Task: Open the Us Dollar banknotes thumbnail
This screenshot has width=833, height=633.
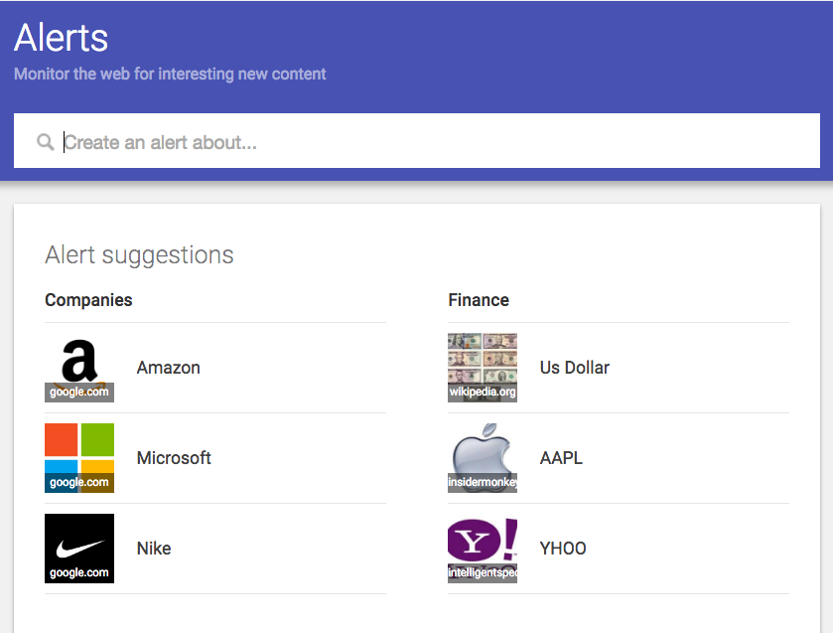Action: (x=483, y=368)
